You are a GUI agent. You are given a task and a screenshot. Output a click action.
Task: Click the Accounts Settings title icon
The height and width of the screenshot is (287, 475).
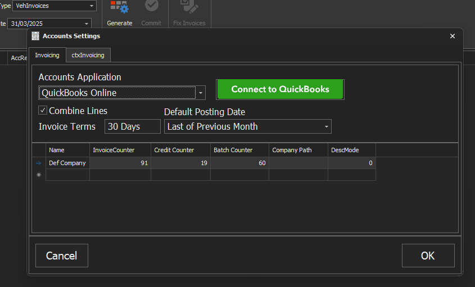35,36
